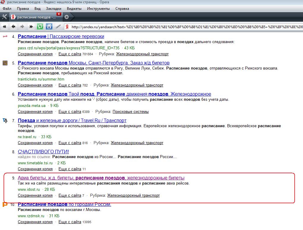This screenshot has width=303, height=230.
Task: Open the Виджеты menu
Action: pos(74,9)
